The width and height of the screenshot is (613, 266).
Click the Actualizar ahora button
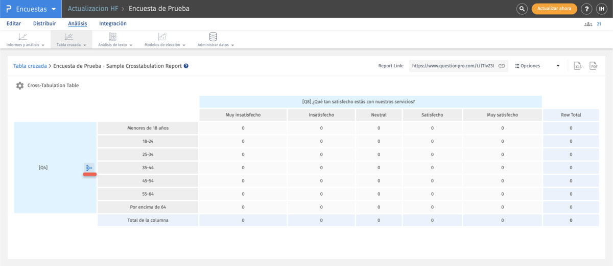click(x=554, y=9)
